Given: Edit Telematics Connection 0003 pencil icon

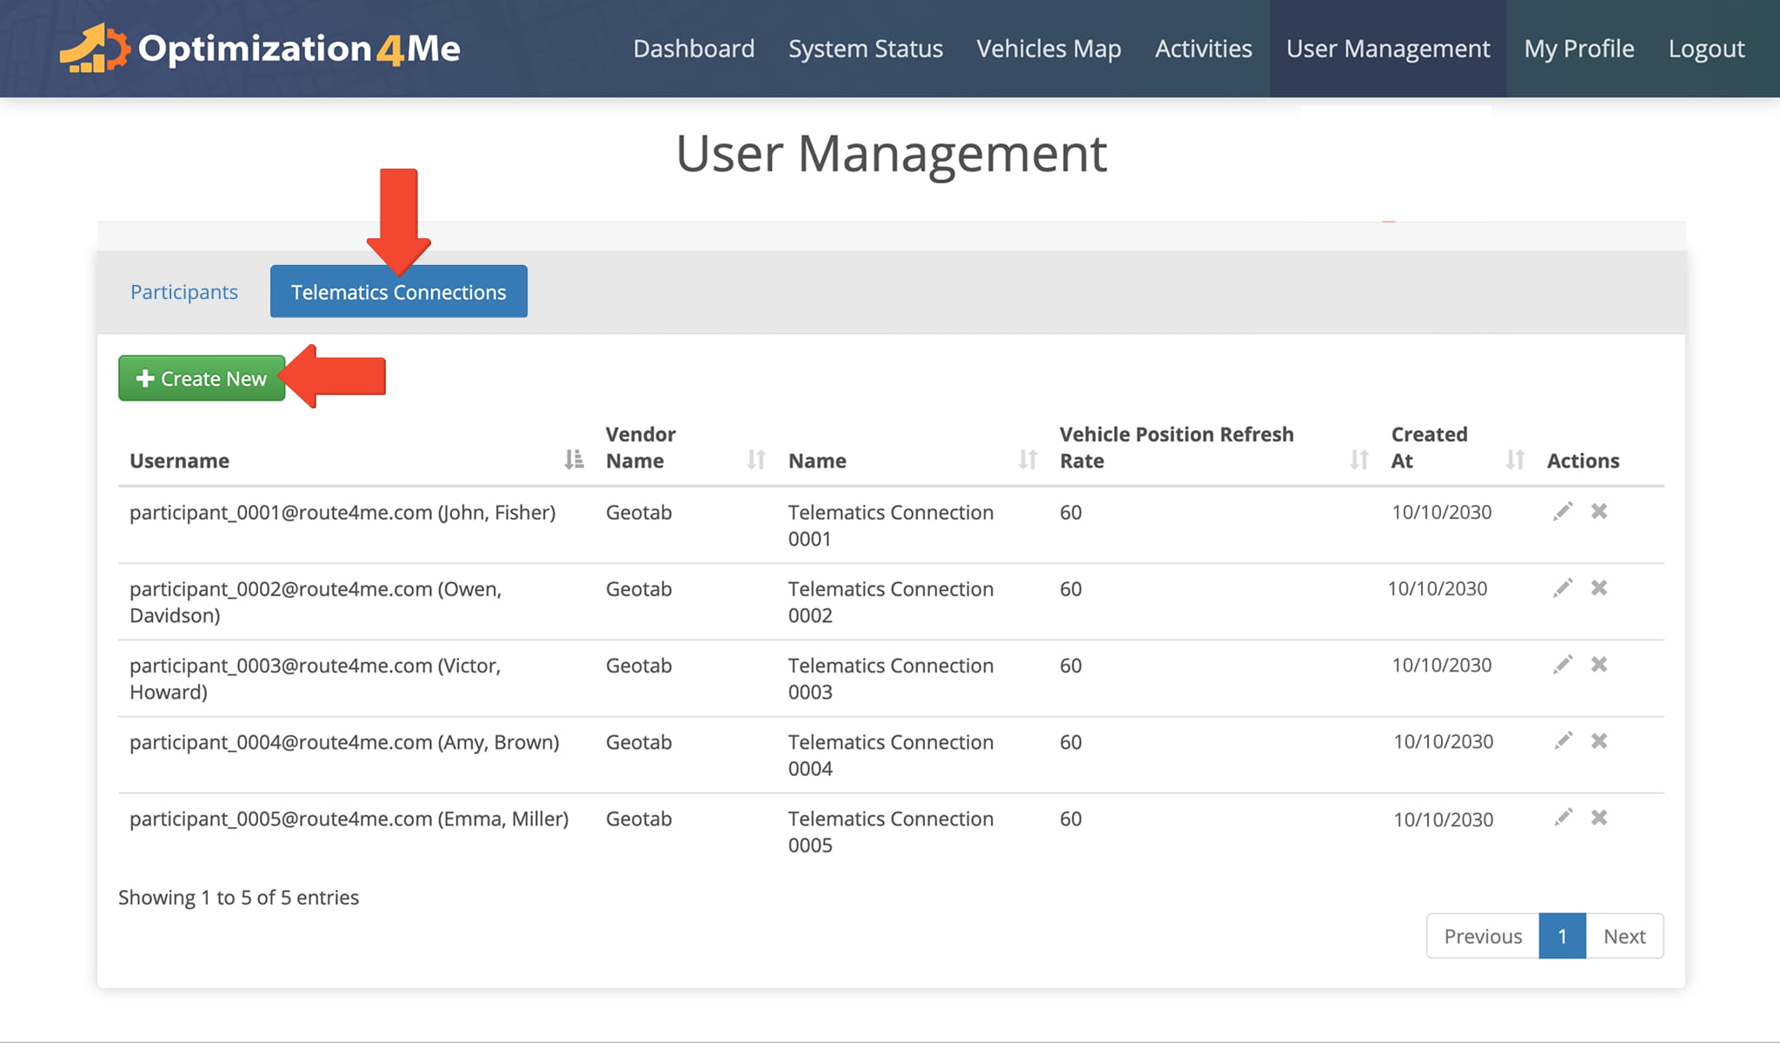Looking at the screenshot, I should click(x=1563, y=664).
